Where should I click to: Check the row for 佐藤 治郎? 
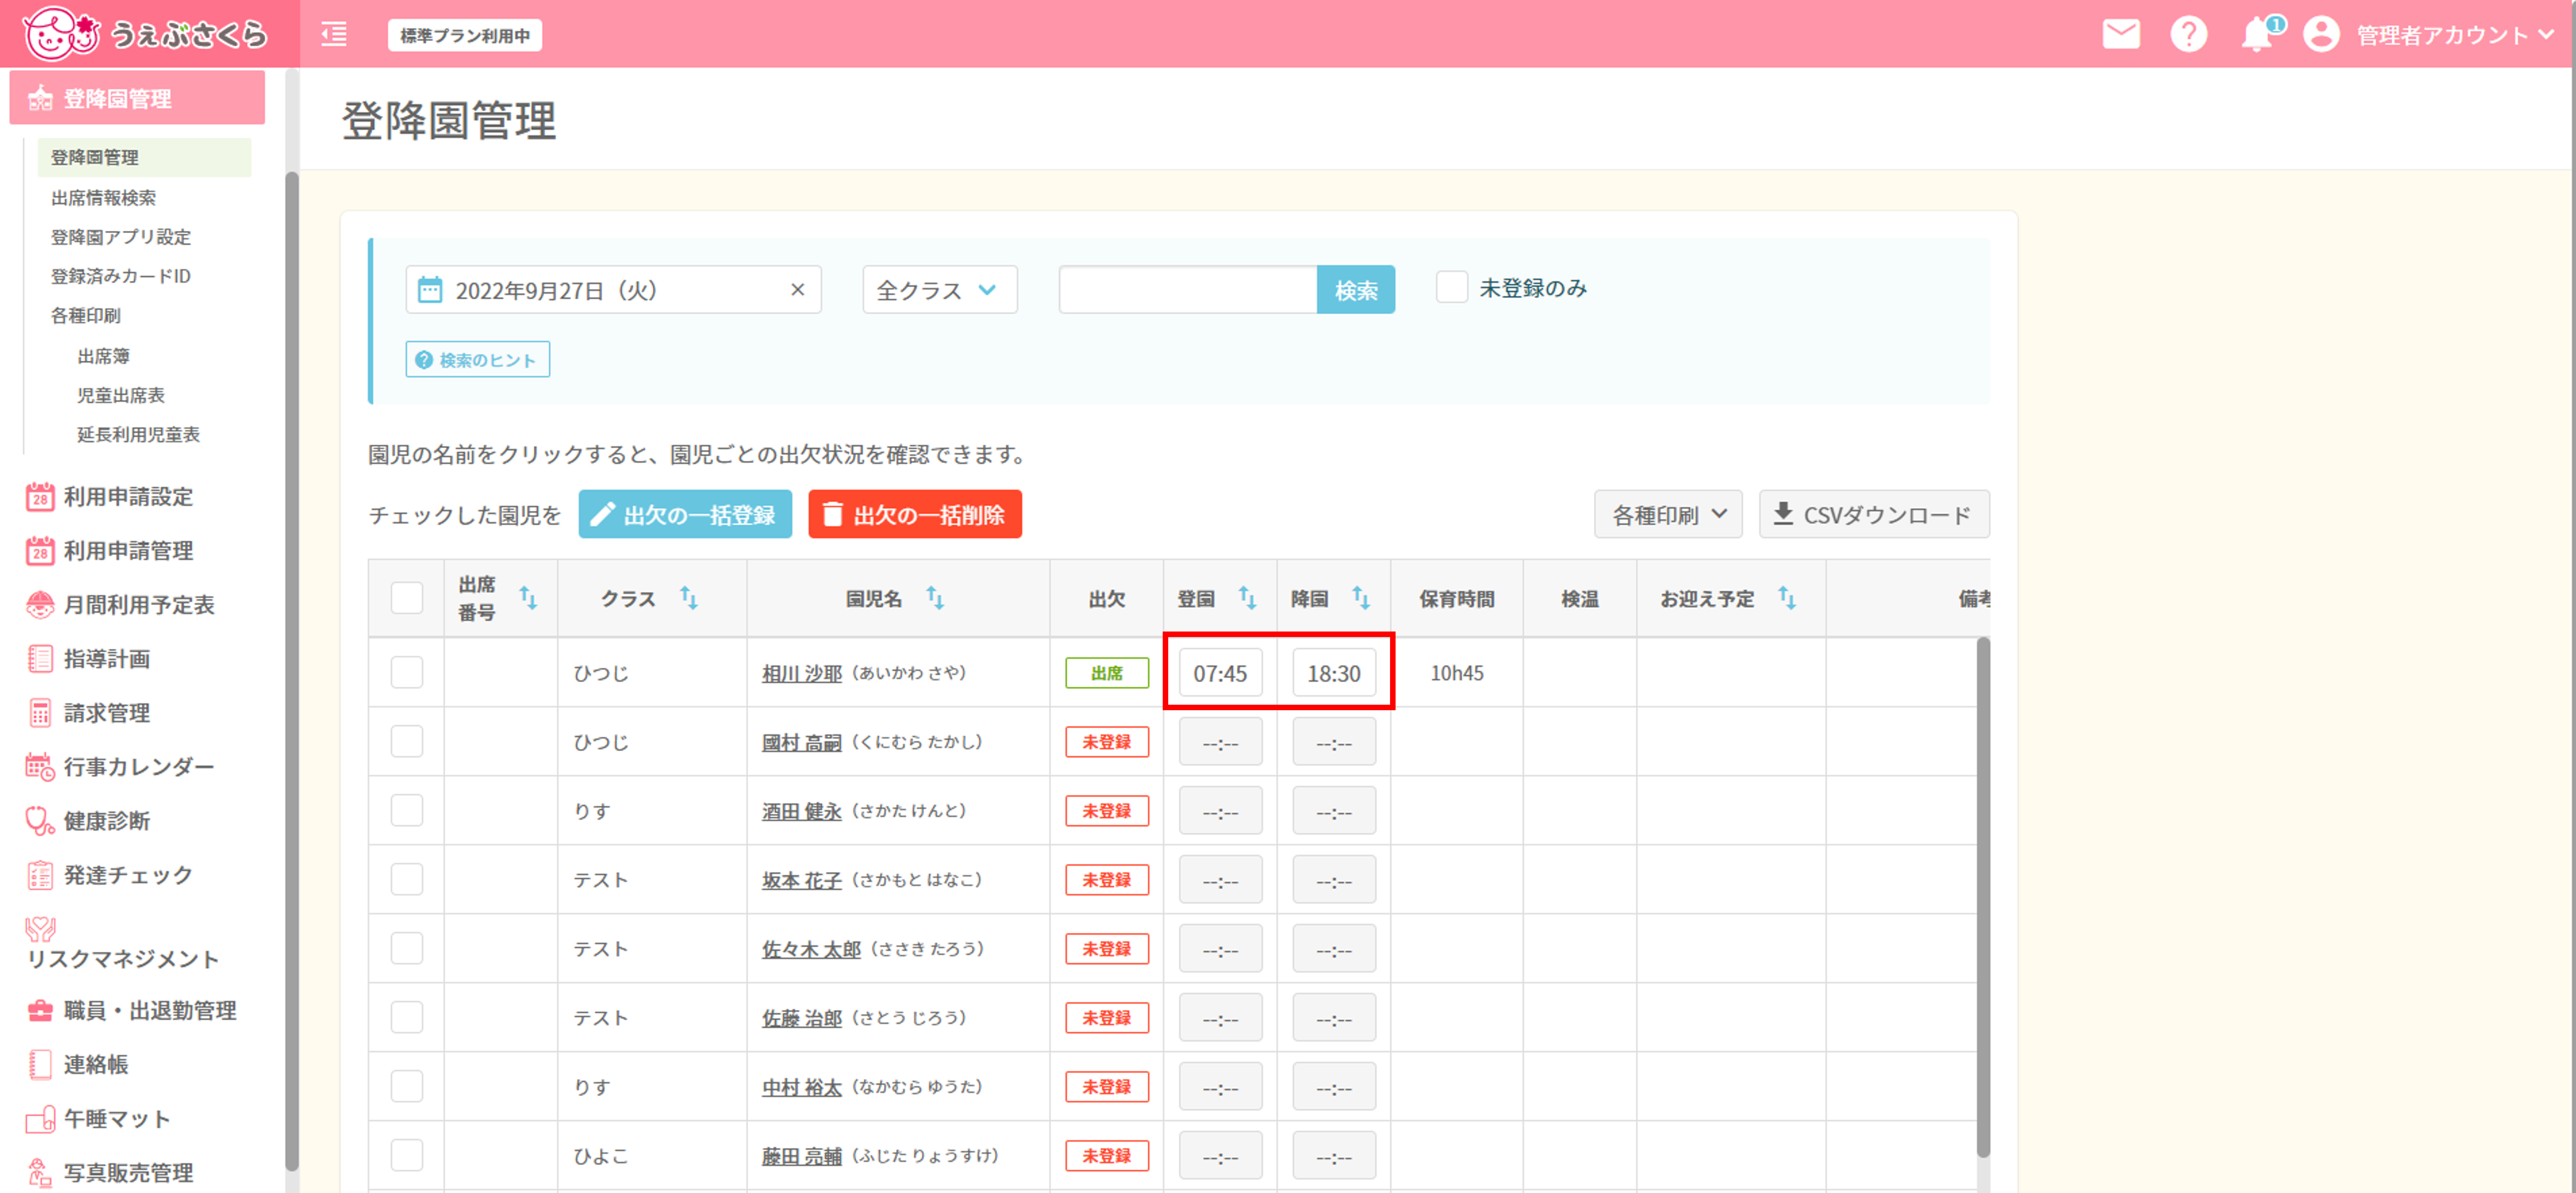pyautogui.click(x=407, y=1017)
